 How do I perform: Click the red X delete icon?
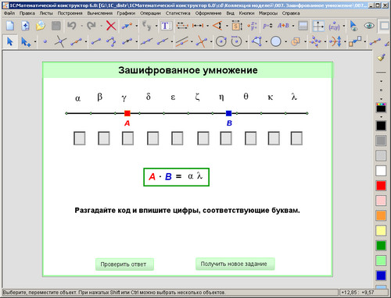[x=111, y=26]
